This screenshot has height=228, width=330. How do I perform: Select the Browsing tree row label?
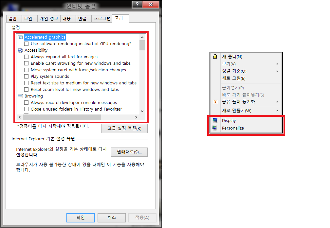coord(34,96)
